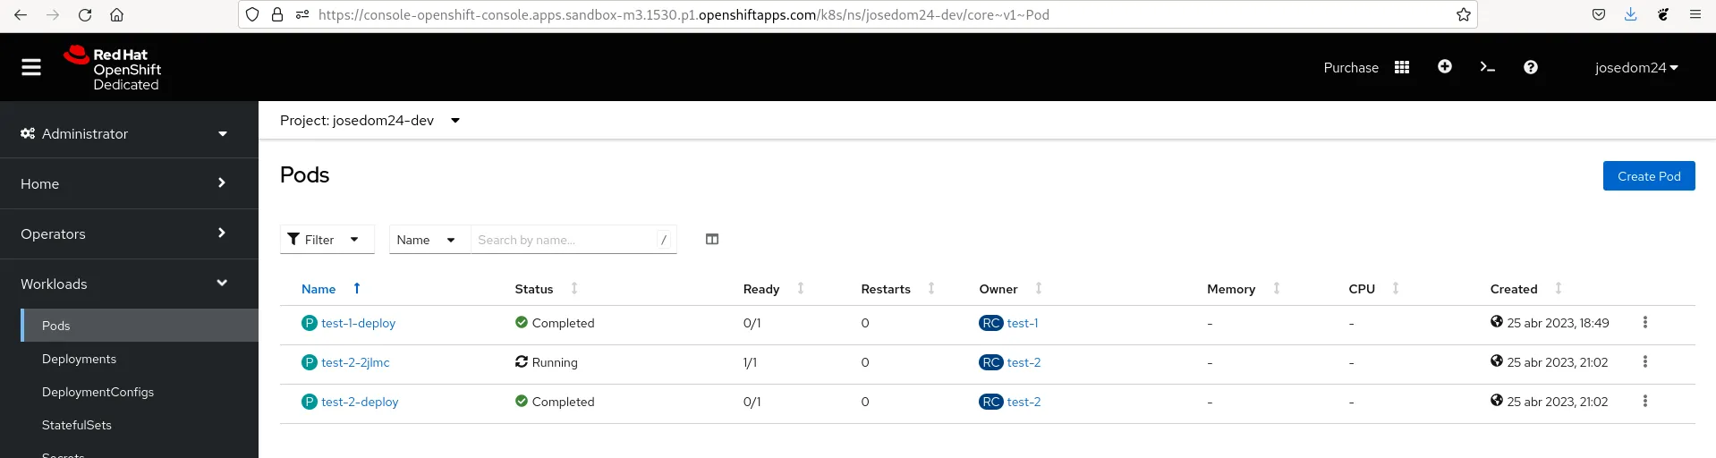Viewport: 1716px width, 458px height.
Task: Open kebab menu for test-2-2jlmc pod
Action: point(1644,362)
